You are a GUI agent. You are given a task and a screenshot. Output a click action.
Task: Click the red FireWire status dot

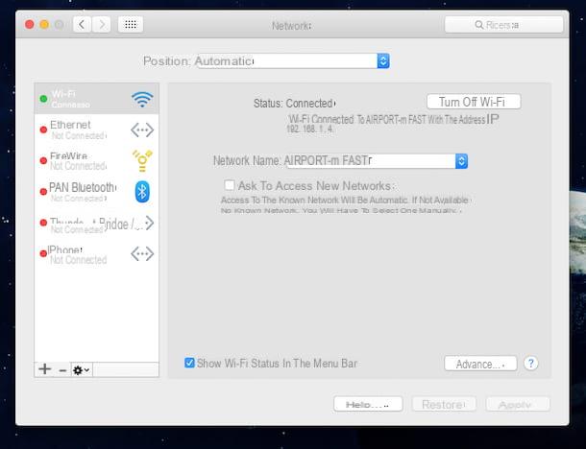pyautogui.click(x=43, y=160)
